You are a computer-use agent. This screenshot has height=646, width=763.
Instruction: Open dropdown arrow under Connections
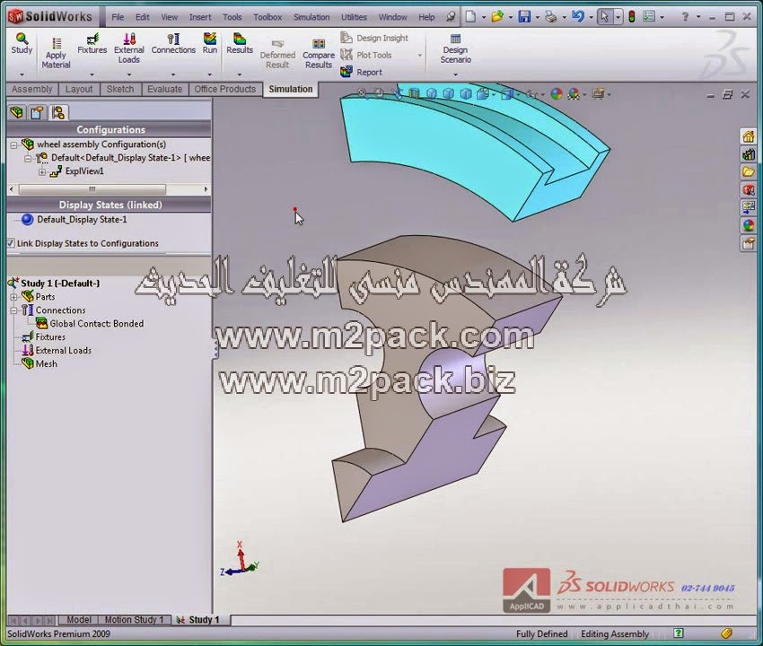click(x=173, y=74)
